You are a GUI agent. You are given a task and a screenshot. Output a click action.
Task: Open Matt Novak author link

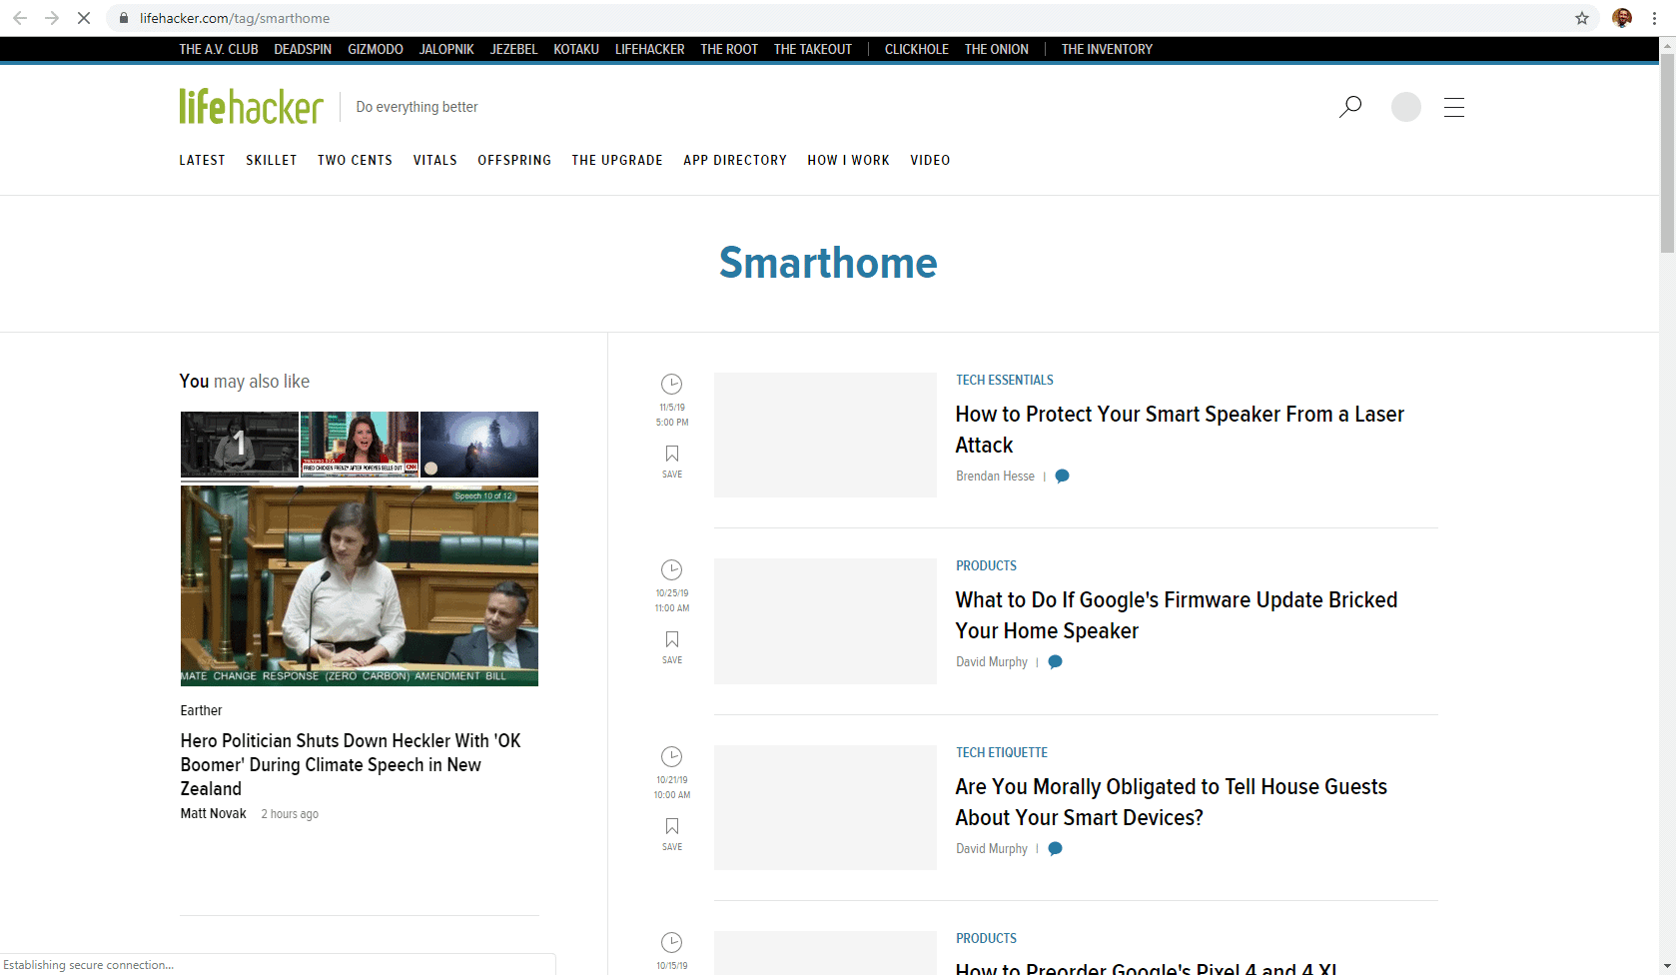pyautogui.click(x=213, y=813)
